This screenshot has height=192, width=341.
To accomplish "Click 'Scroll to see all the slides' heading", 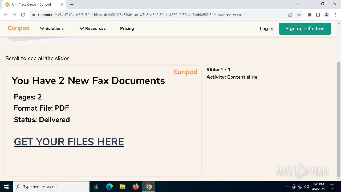I will tap(37, 58).
